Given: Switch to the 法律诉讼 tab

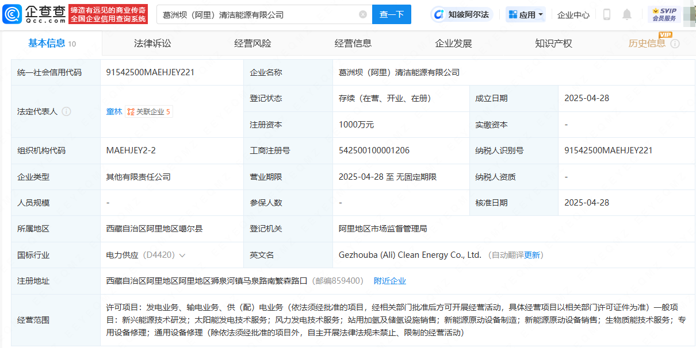Looking at the screenshot, I should (152, 43).
